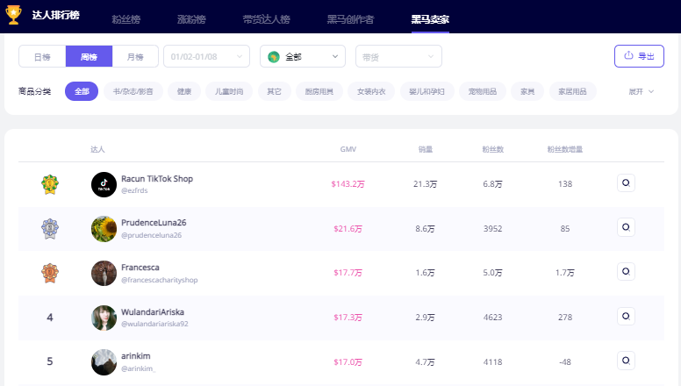Viewport: 681px width, 386px height.
Task: Click the bronze third-place medal icon
Action: [50, 273]
